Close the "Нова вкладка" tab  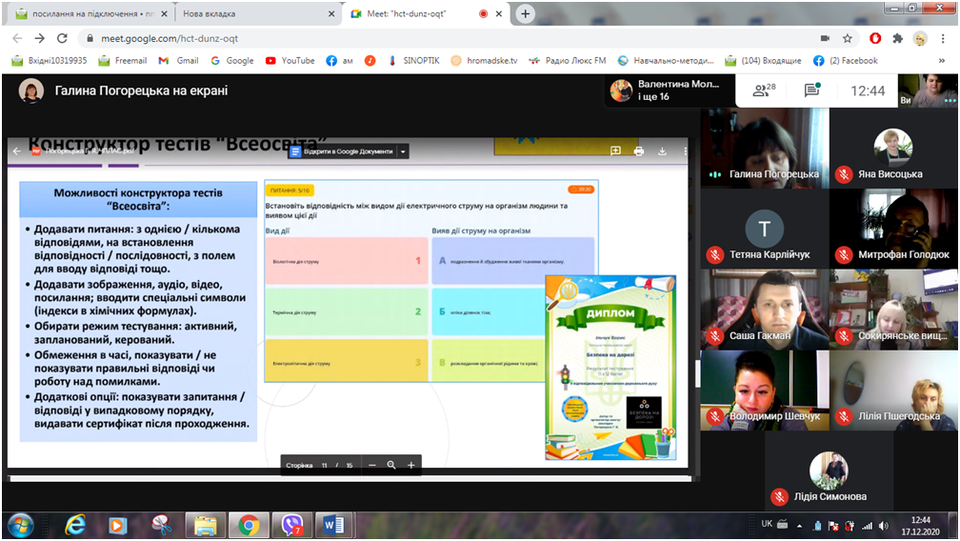331,13
